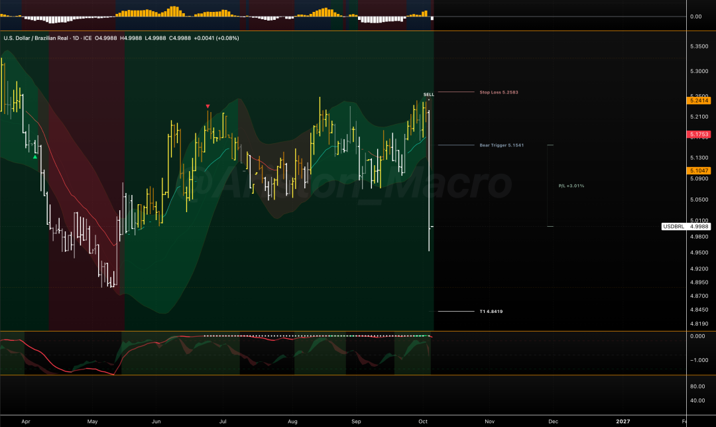Click the Sep label on time axis

tap(356, 422)
